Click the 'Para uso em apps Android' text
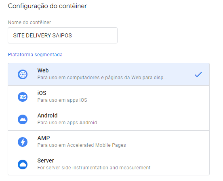Image resolution: width=223 pixels, height=181 pixels. [x=67, y=123]
